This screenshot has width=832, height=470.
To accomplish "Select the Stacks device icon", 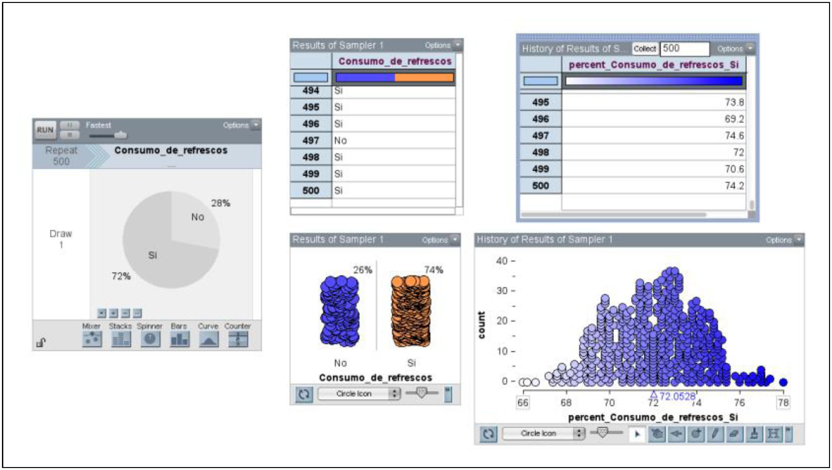I will point(121,339).
